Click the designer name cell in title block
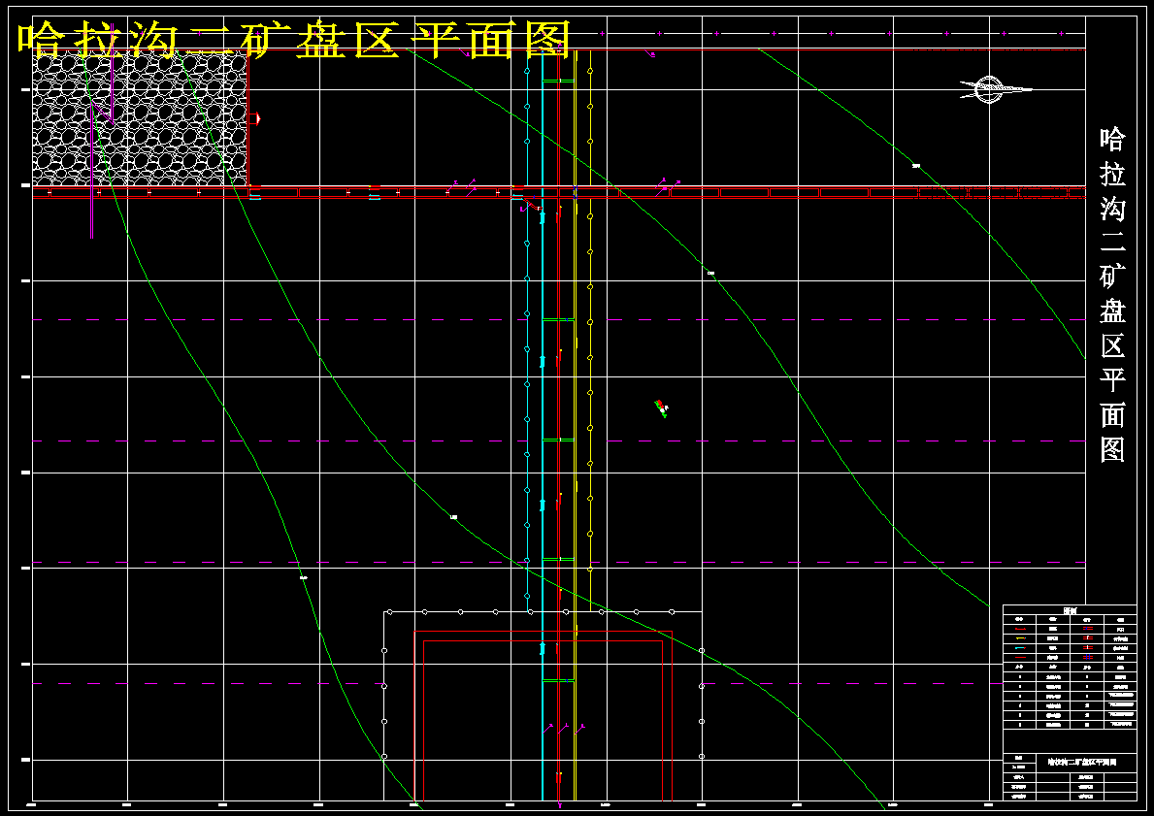Screen dimensions: 1154x816 click(1020, 776)
